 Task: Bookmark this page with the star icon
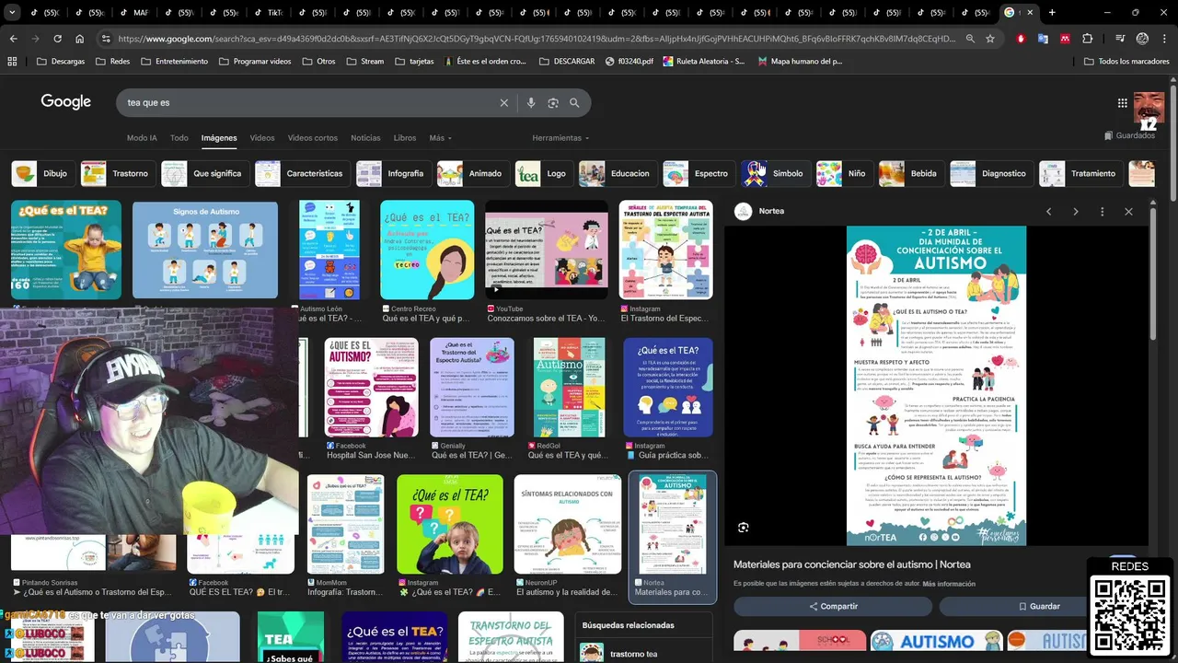point(990,39)
